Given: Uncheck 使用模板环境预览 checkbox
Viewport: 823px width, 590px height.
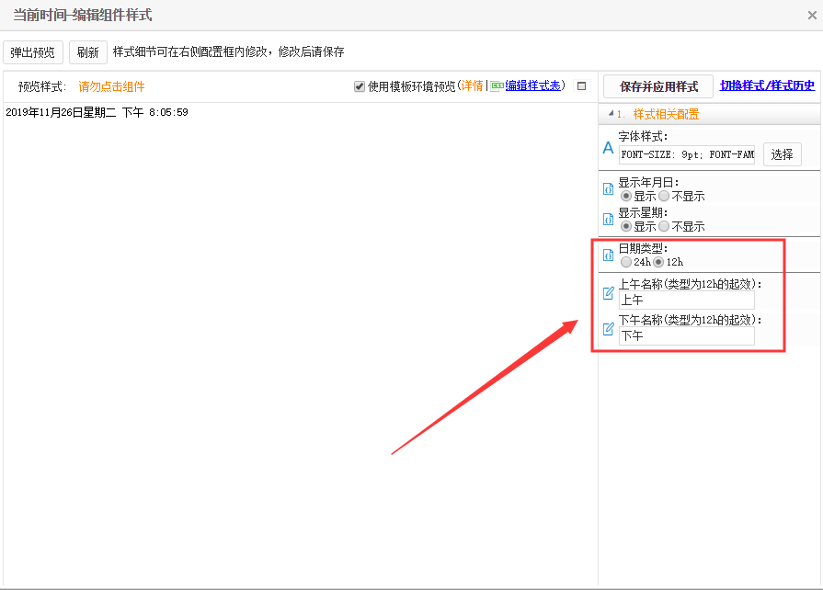Looking at the screenshot, I should (x=360, y=86).
